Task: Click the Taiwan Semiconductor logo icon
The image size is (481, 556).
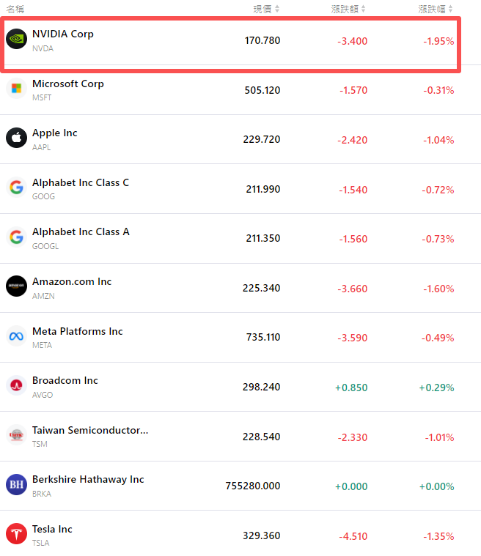Action: point(16,436)
